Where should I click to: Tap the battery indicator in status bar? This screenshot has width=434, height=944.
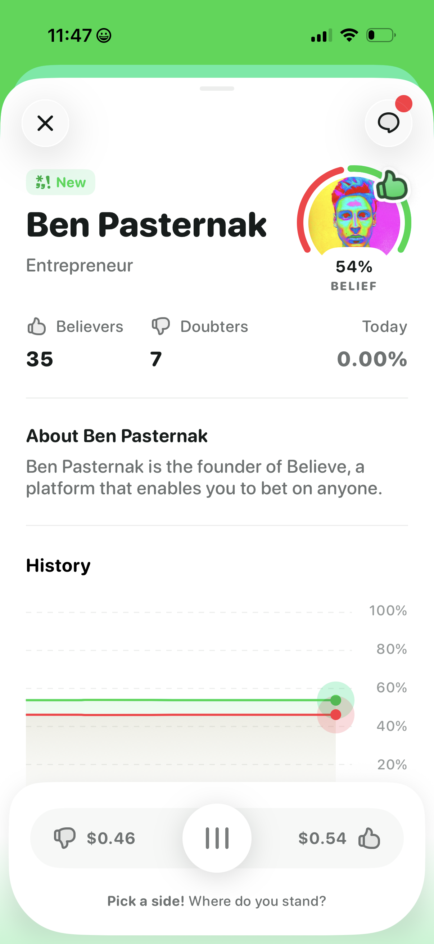point(381,35)
